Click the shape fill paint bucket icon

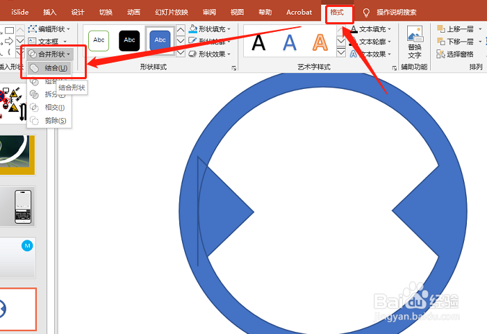pyautogui.click(x=193, y=28)
